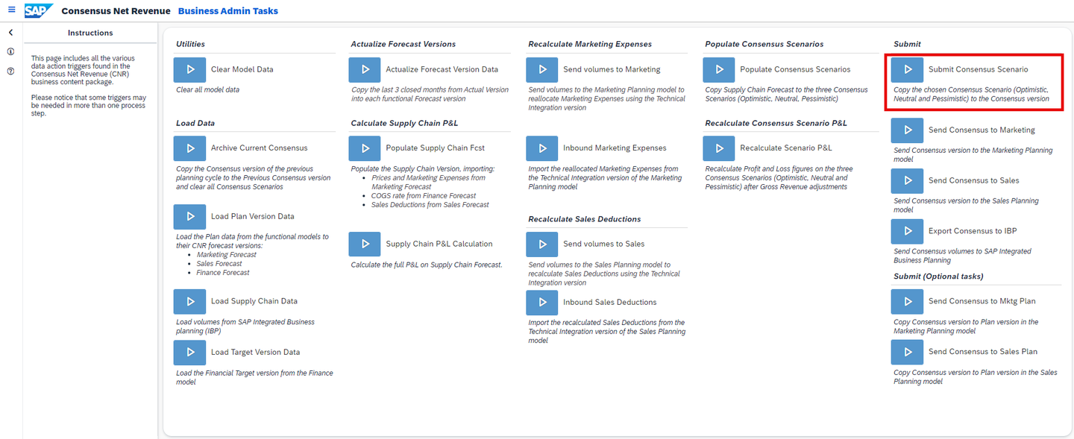Screen dimensions: 1074x439
Task: Select the Load Data section heading
Action: pos(195,124)
